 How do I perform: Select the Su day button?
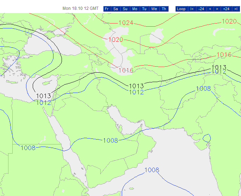pos(125,9)
